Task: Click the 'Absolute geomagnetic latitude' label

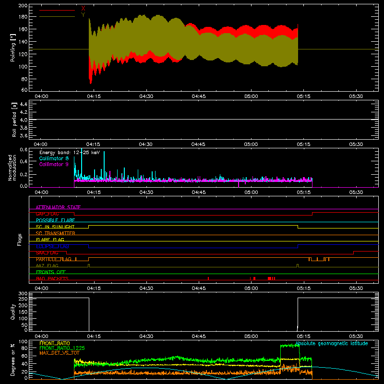Action: coord(332,344)
